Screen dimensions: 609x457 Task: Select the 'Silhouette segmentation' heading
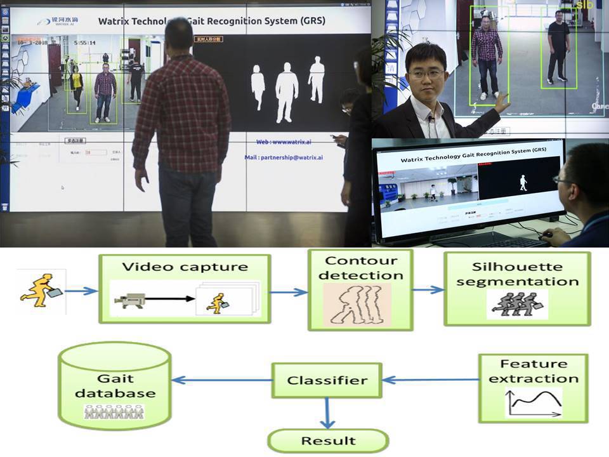(518, 274)
